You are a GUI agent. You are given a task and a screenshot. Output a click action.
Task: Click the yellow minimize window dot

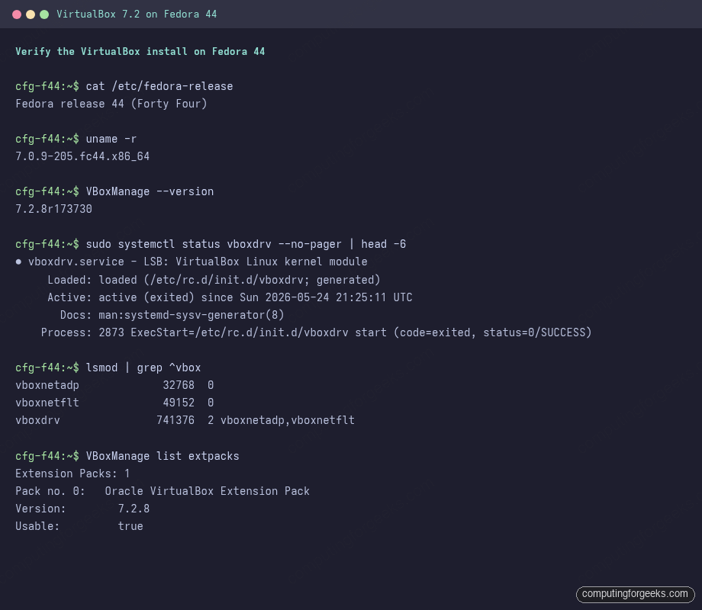(x=31, y=14)
